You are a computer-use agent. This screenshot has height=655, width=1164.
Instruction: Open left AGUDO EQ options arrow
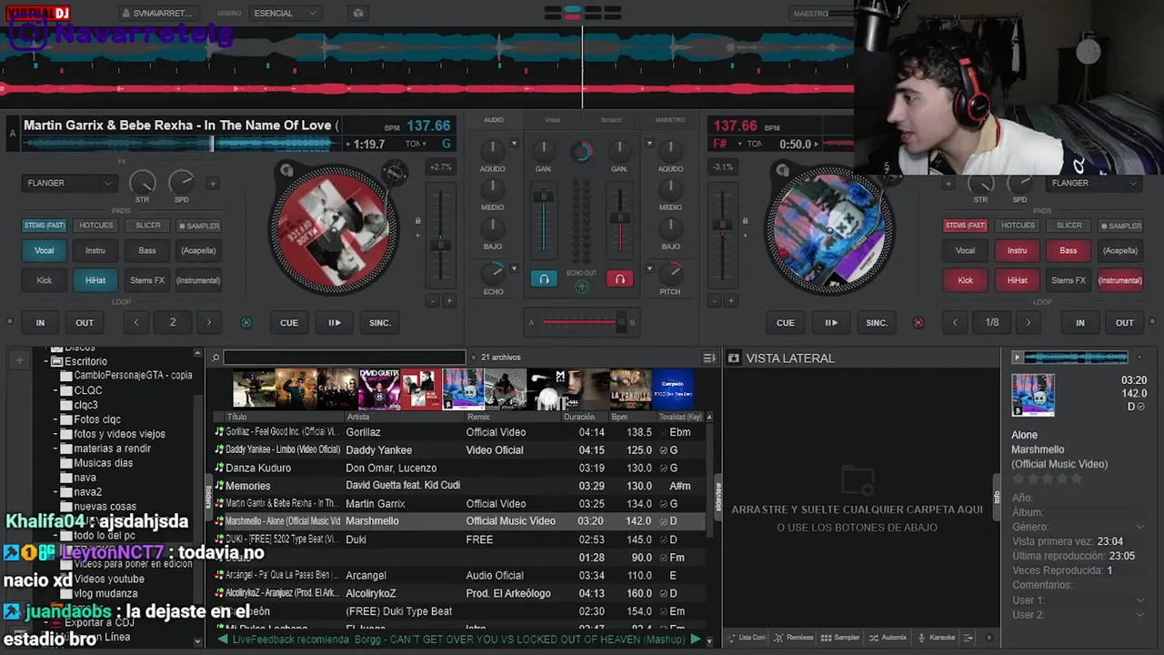click(514, 144)
